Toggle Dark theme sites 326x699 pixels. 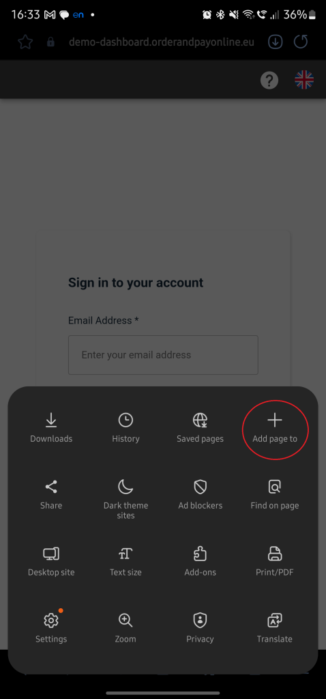(x=125, y=499)
